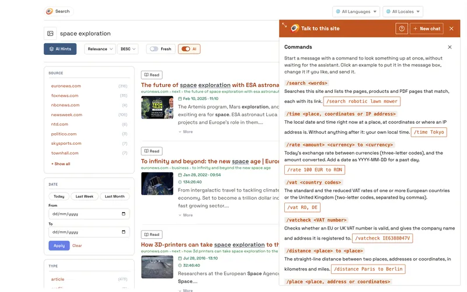Filter by type article

57,280
